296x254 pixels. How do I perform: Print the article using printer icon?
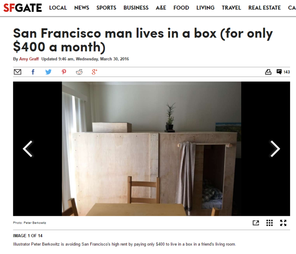click(x=268, y=72)
